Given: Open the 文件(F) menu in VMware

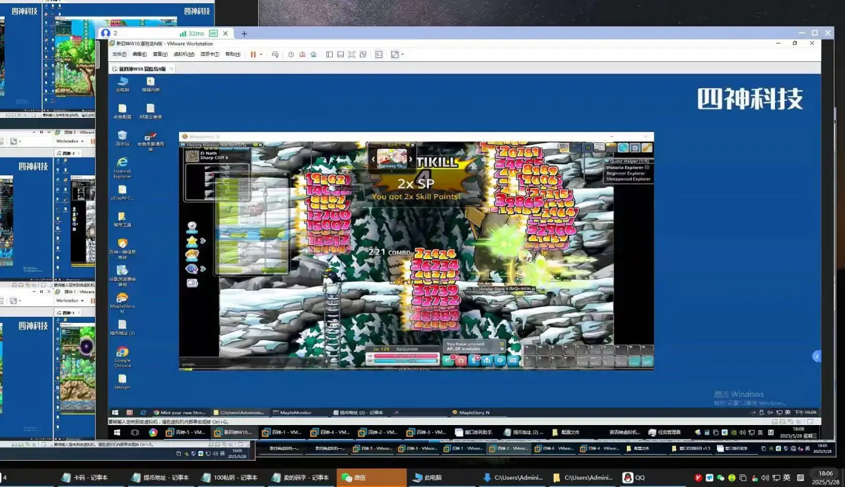Looking at the screenshot, I should pyautogui.click(x=119, y=55).
